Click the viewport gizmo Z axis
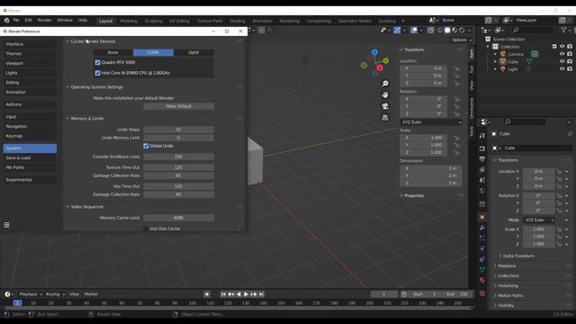Viewport: 576px width, 324px height. [x=374, y=52]
